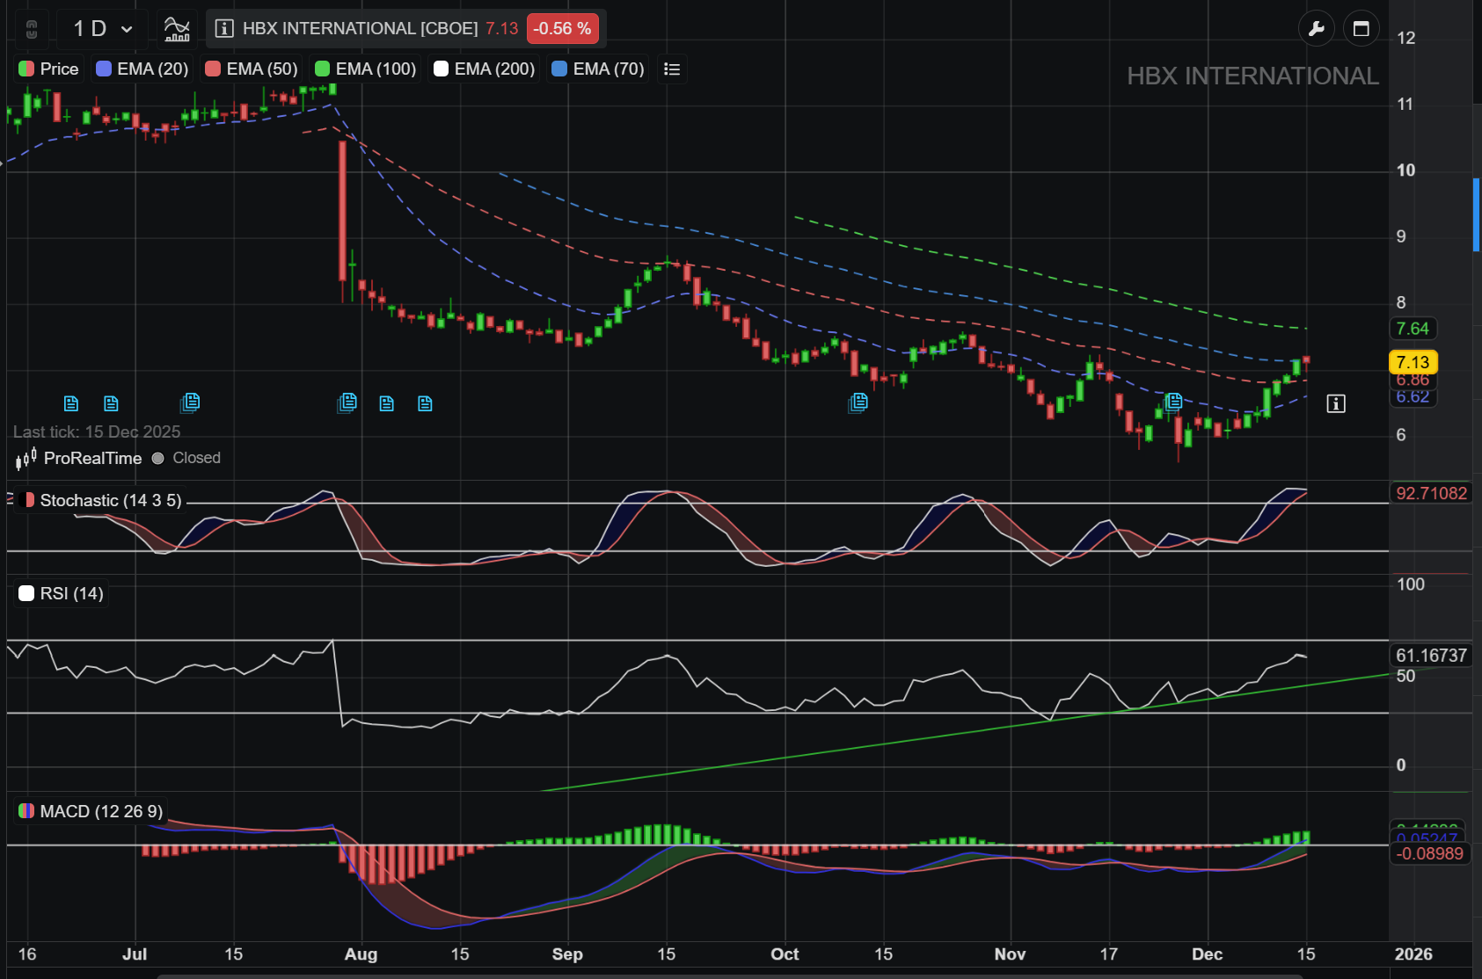Click the info icon beside HBX INTERNATIONAL [CBOE]
Screen dimensions: 1482x979
click(x=224, y=29)
